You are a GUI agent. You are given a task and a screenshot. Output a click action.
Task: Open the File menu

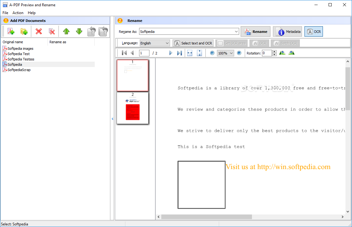tap(5, 13)
